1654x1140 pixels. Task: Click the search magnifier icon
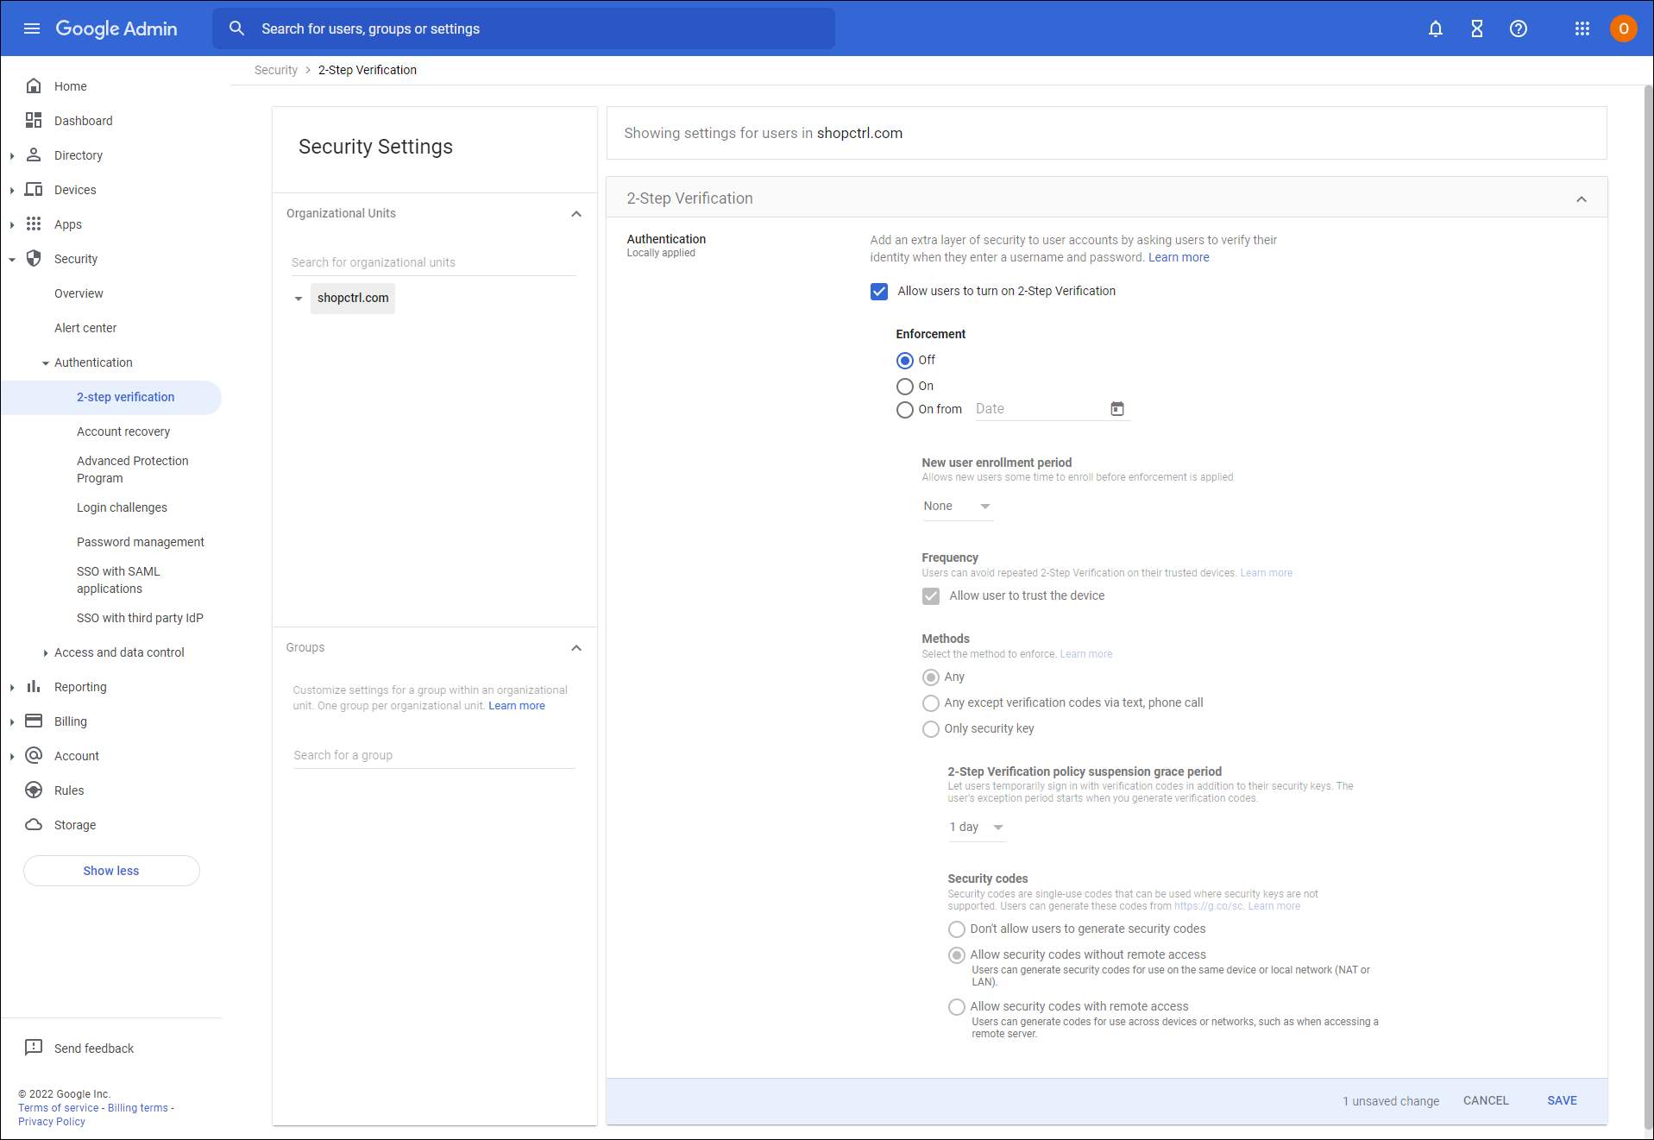(x=236, y=28)
